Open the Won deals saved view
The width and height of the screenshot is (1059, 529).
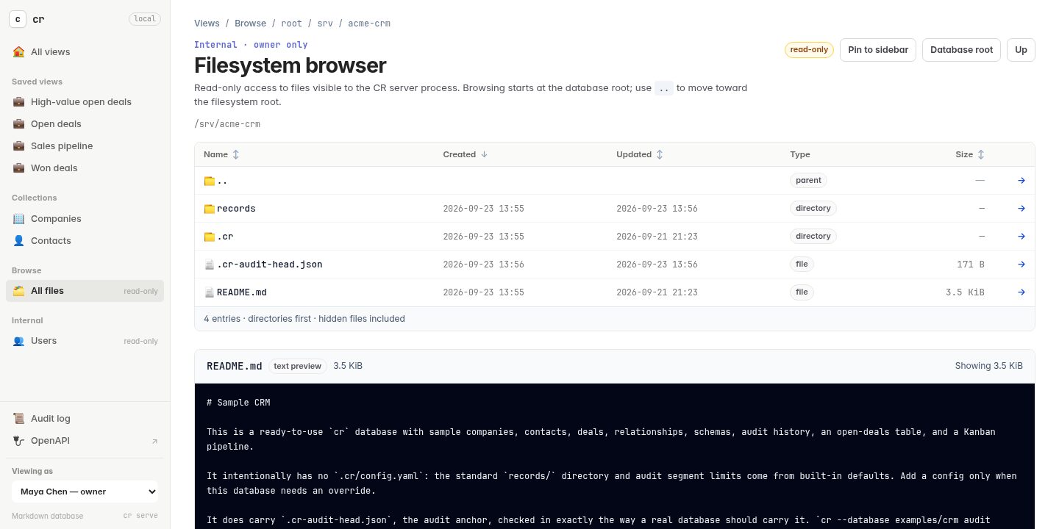point(85,168)
